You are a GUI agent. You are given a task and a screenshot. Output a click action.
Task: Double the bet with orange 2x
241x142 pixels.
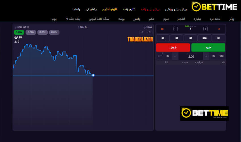coord(162,29)
